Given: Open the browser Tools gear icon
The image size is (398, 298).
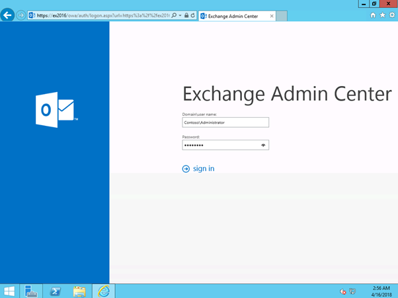Looking at the screenshot, I should tap(392, 15).
